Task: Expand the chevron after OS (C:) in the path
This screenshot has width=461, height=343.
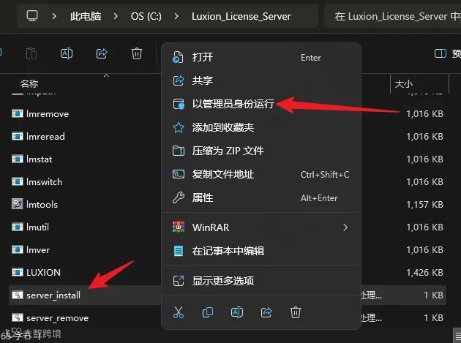Action: point(176,16)
